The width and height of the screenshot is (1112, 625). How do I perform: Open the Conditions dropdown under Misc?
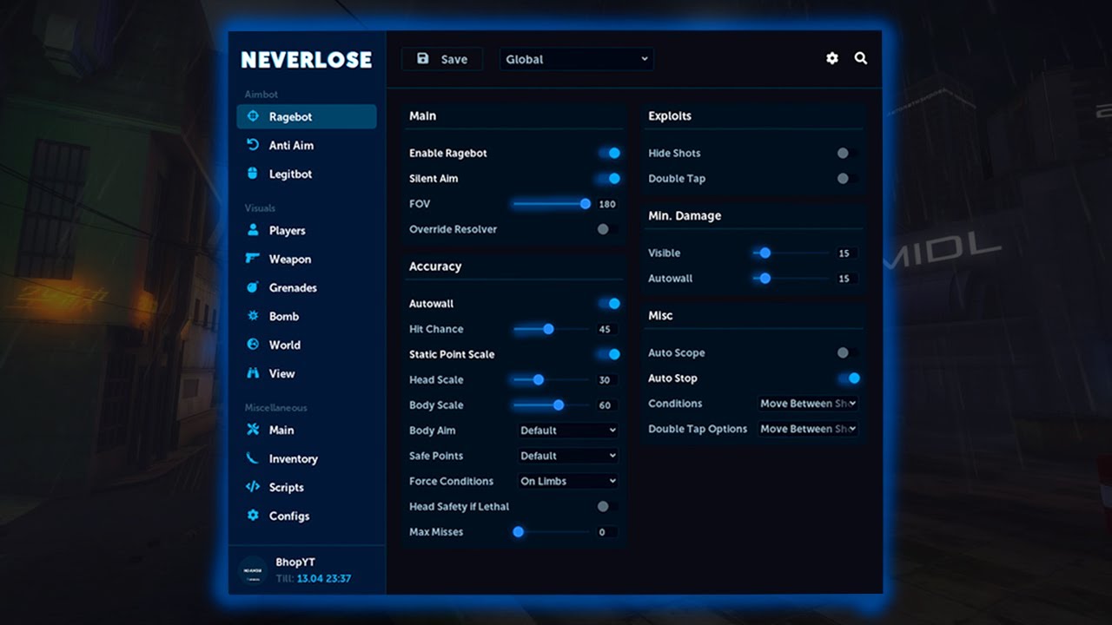(807, 404)
